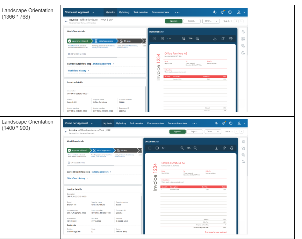Switch to My history tab in 1366*768 screenshot

124,12
